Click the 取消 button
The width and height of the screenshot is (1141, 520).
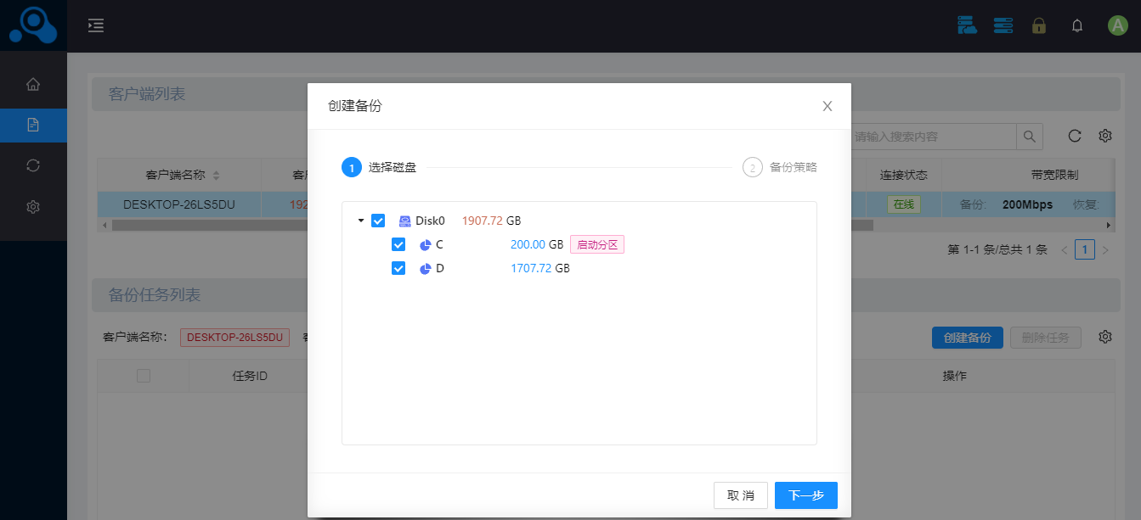pyautogui.click(x=740, y=495)
